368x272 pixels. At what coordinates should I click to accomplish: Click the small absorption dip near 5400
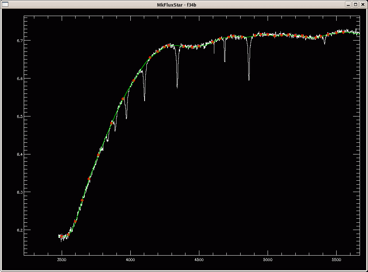pyautogui.click(x=325, y=44)
